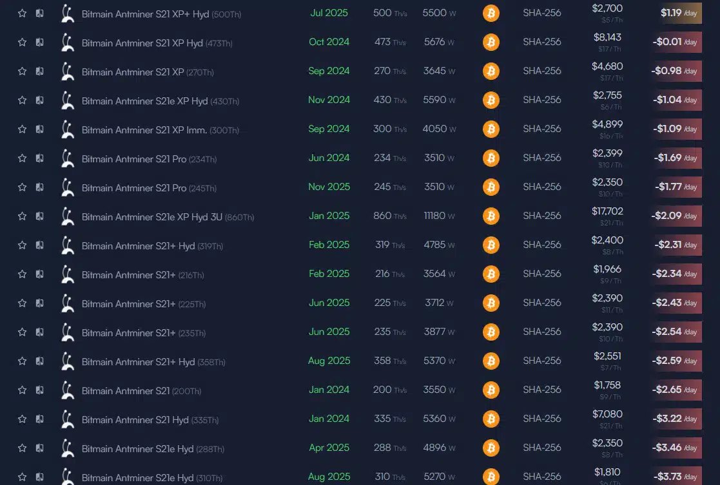This screenshot has width=720, height=485.
Task: Click Bitcoin coin icon in S21 Pro (234Th) row
Action: coord(491,158)
